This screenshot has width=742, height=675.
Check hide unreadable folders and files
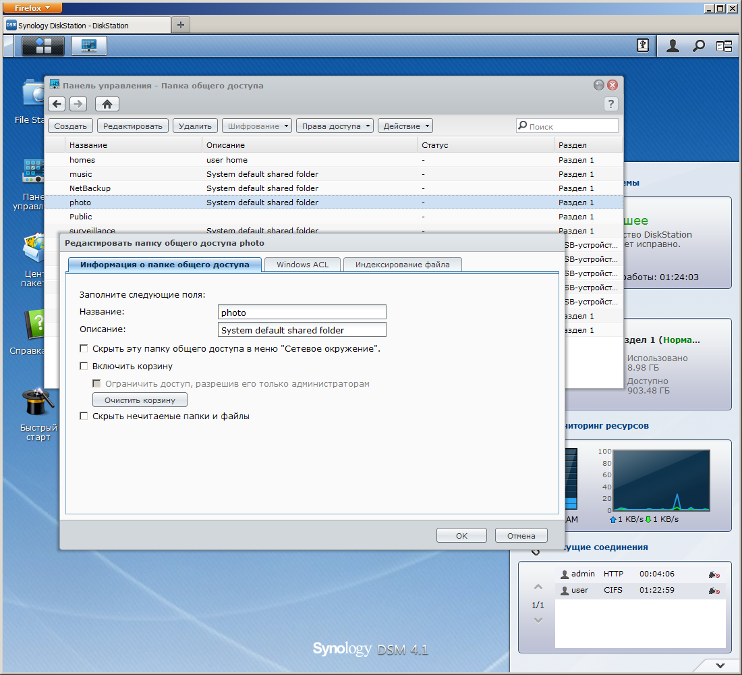pos(84,416)
